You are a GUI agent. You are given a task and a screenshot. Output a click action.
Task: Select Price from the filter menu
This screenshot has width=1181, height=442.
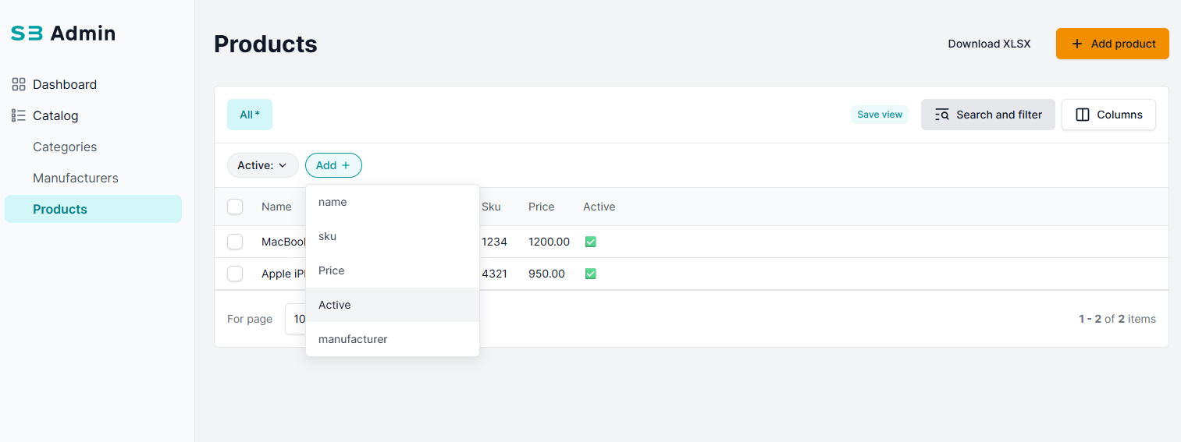(332, 271)
